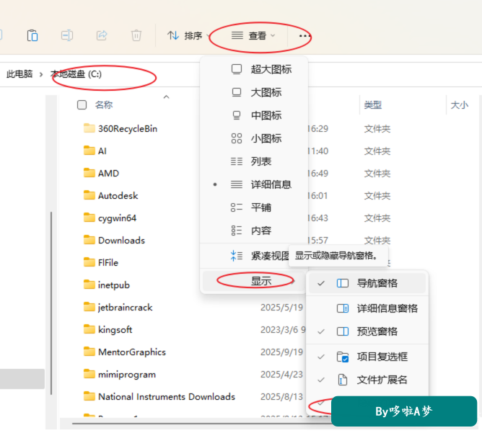Click the delete trash can icon
482x433 pixels.
(x=136, y=35)
